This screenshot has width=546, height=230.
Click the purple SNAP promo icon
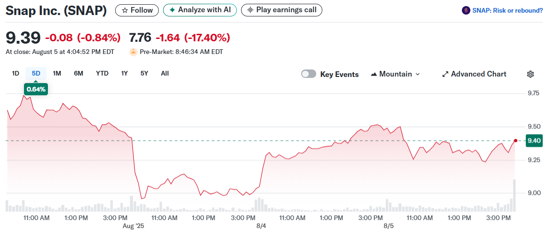pos(466,11)
